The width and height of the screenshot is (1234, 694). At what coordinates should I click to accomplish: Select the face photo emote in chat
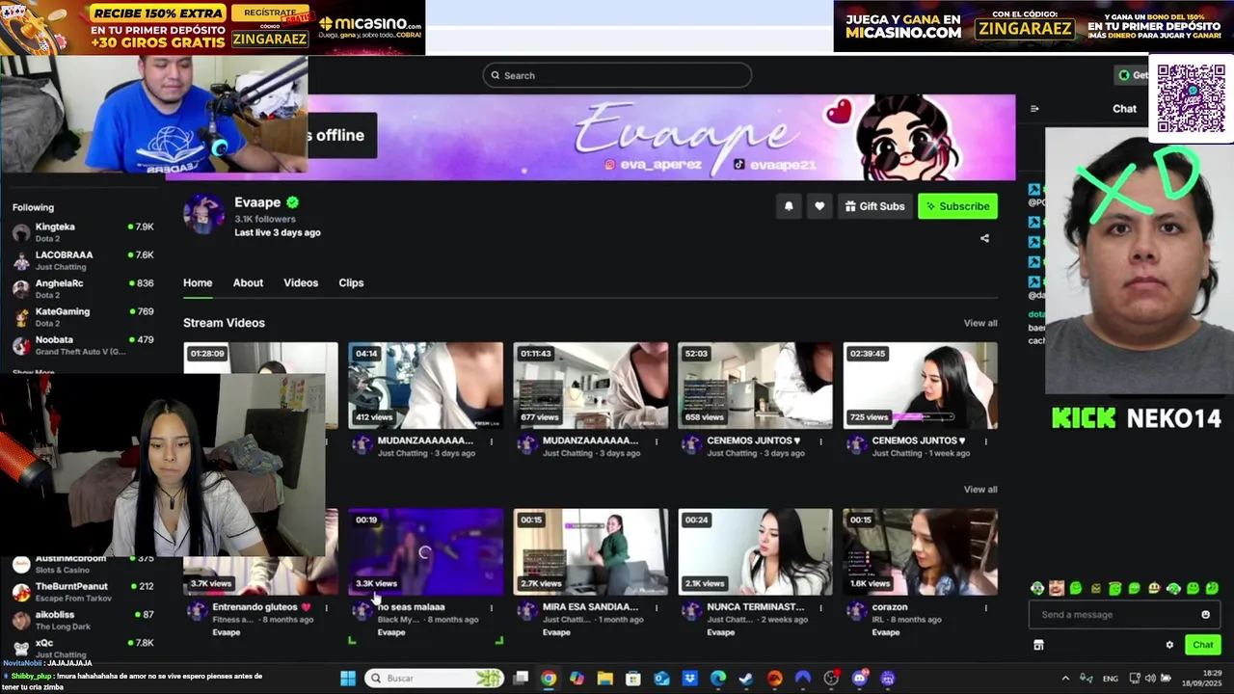pos(1057,588)
